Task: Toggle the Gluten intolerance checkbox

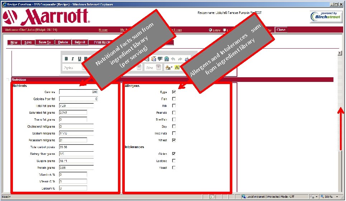Action: (174, 154)
